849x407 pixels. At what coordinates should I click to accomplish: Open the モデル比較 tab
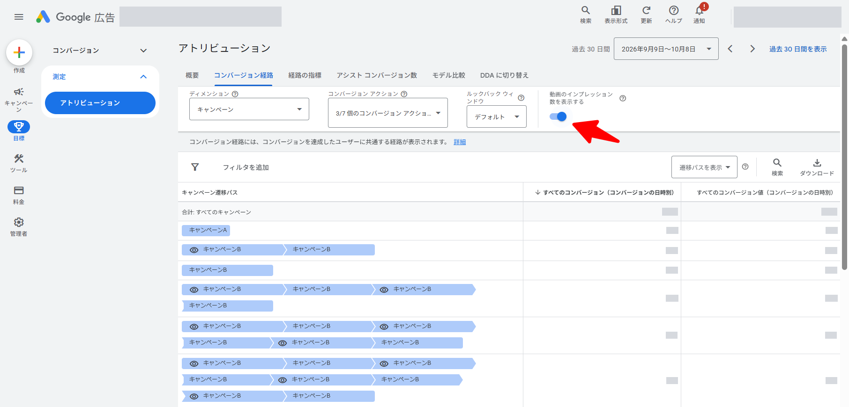click(449, 75)
